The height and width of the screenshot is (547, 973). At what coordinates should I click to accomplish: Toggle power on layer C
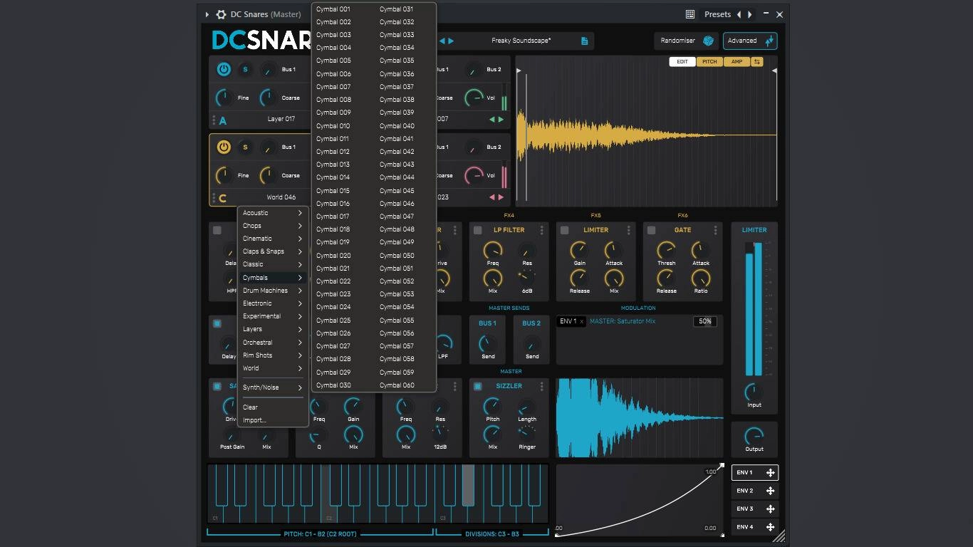(224, 147)
